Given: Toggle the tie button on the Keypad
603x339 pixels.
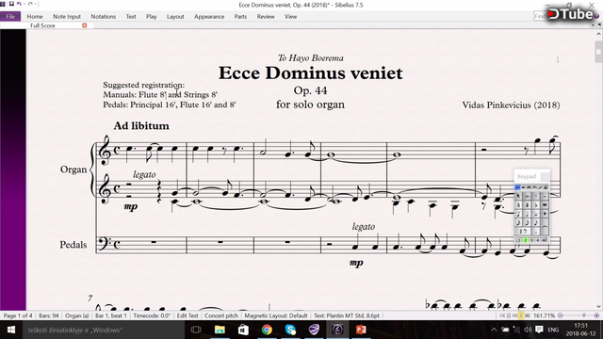Looking at the screenshot, I should point(545,227).
